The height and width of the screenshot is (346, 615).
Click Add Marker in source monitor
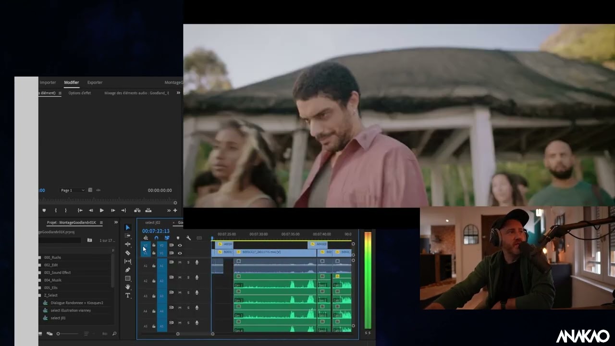[x=44, y=210]
